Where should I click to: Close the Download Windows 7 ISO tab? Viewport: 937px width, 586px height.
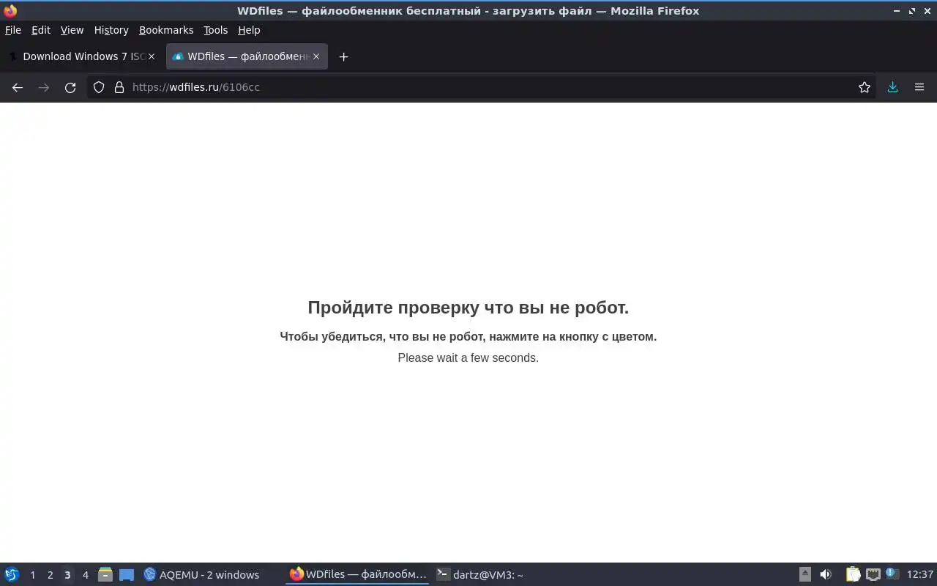pos(152,56)
